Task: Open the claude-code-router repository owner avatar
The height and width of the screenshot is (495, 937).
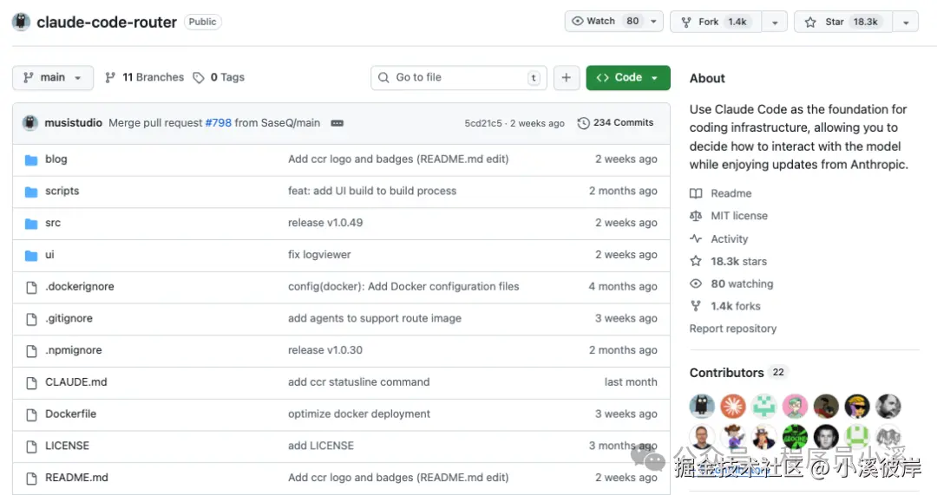Action: [21, 22]
